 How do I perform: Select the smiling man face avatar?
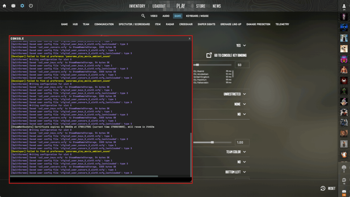coord(344,133)
